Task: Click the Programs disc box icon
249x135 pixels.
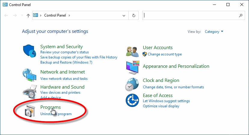Action: (30, 111)
